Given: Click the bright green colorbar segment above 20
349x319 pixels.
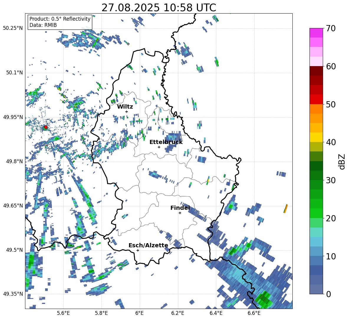Looking at the screenshot, I should (x=316, y=213).
